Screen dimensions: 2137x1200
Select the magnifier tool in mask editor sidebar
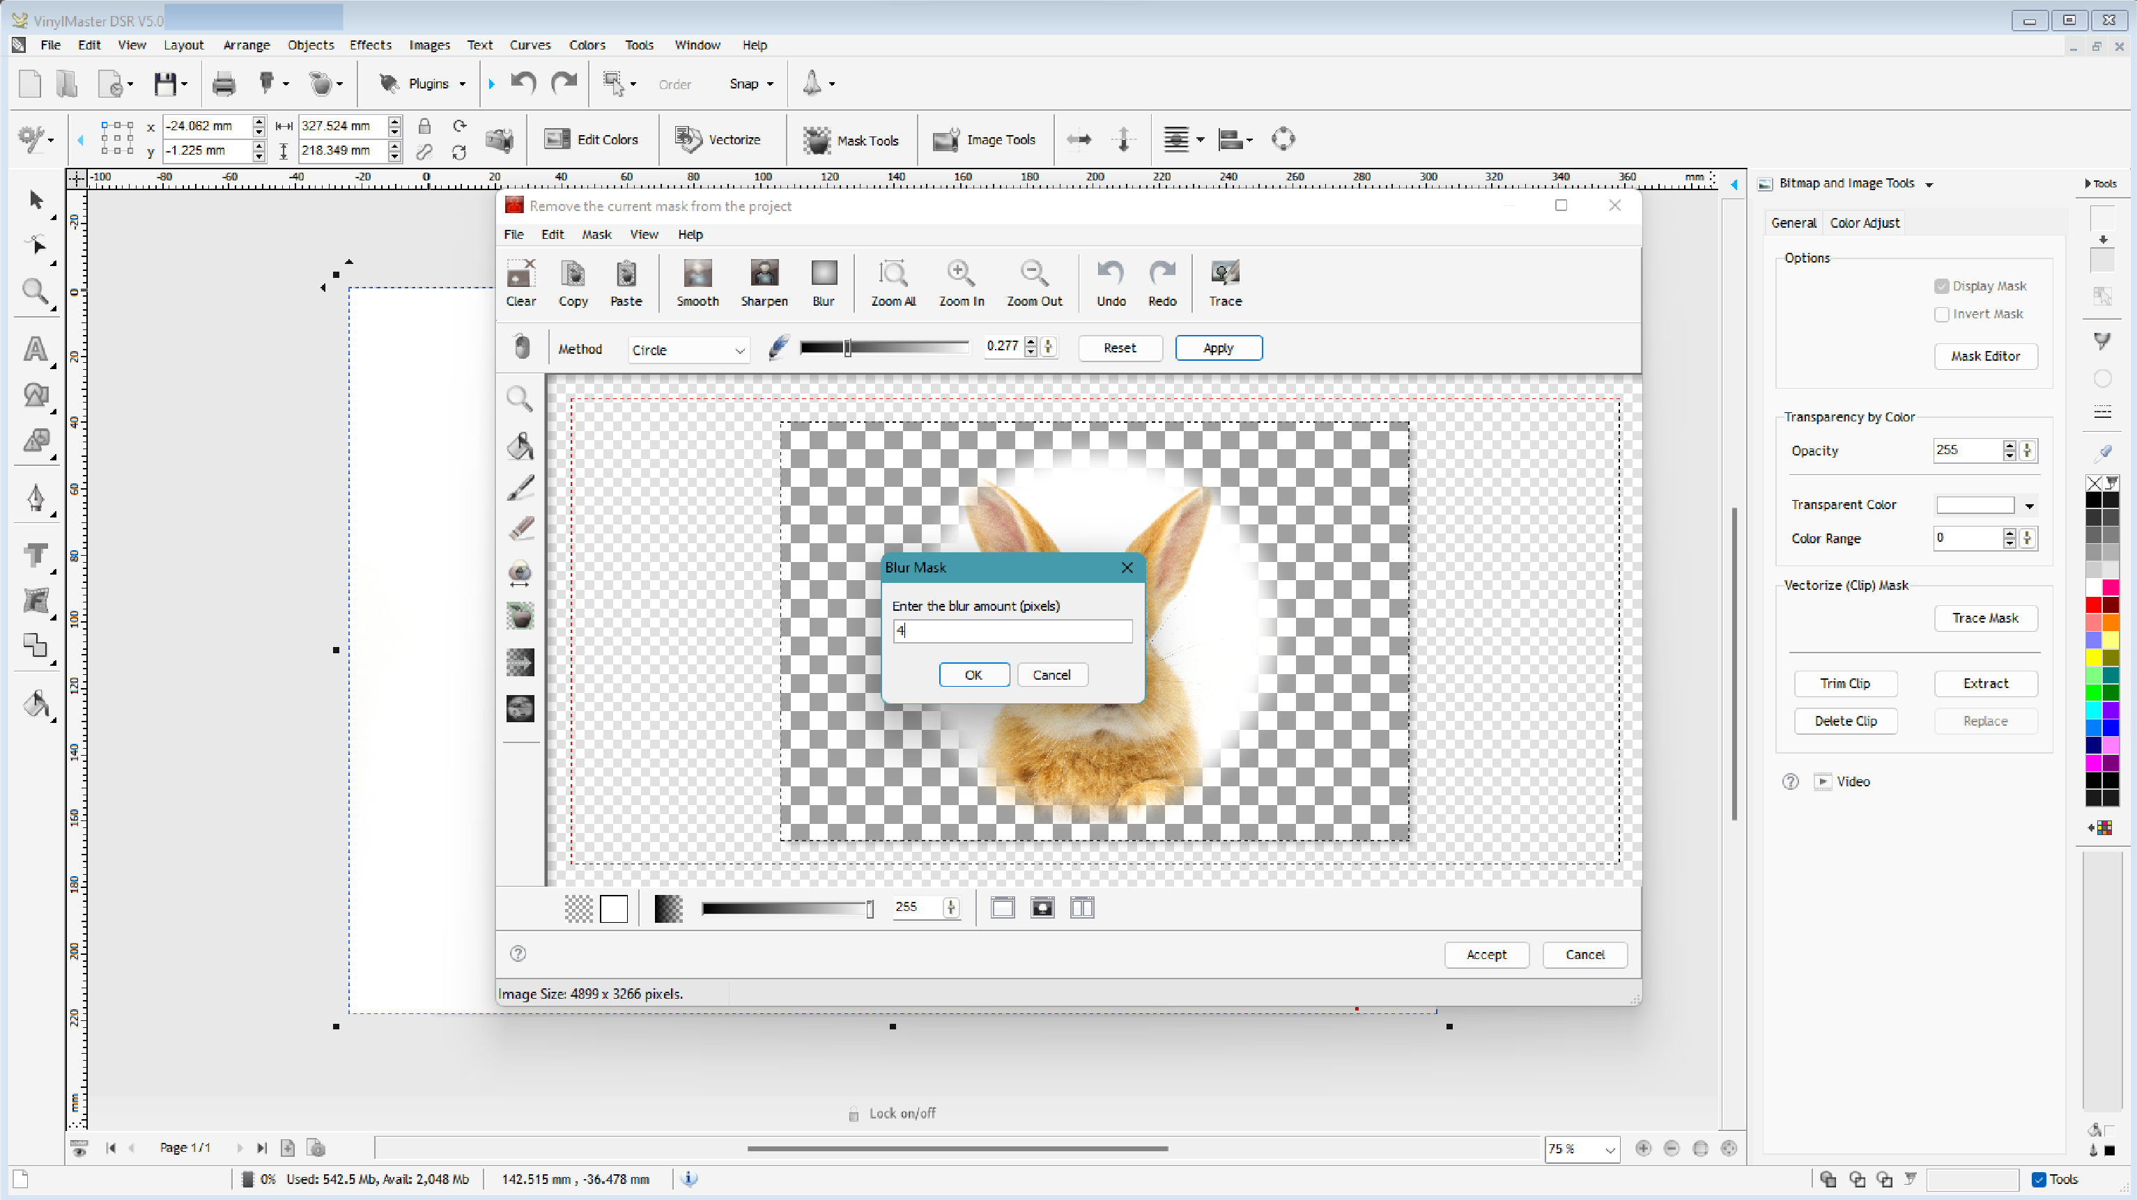[520, 400]
